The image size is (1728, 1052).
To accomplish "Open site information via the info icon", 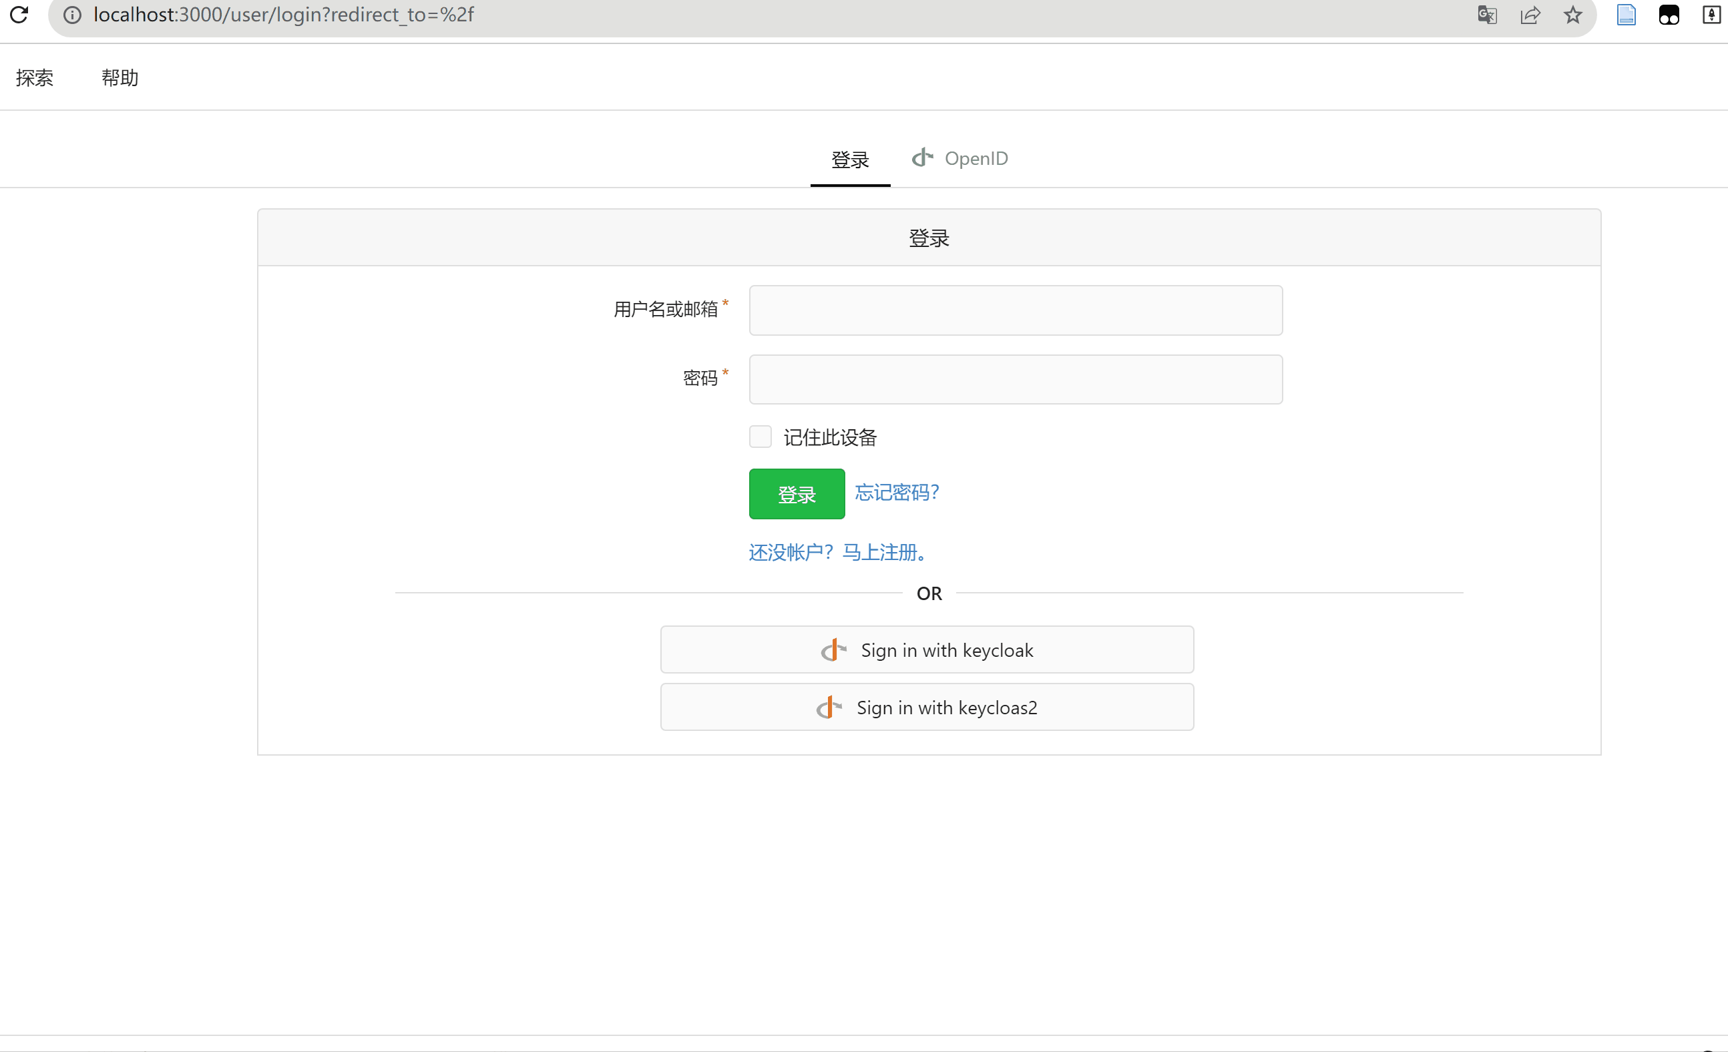I will click(x=72, y=15).
